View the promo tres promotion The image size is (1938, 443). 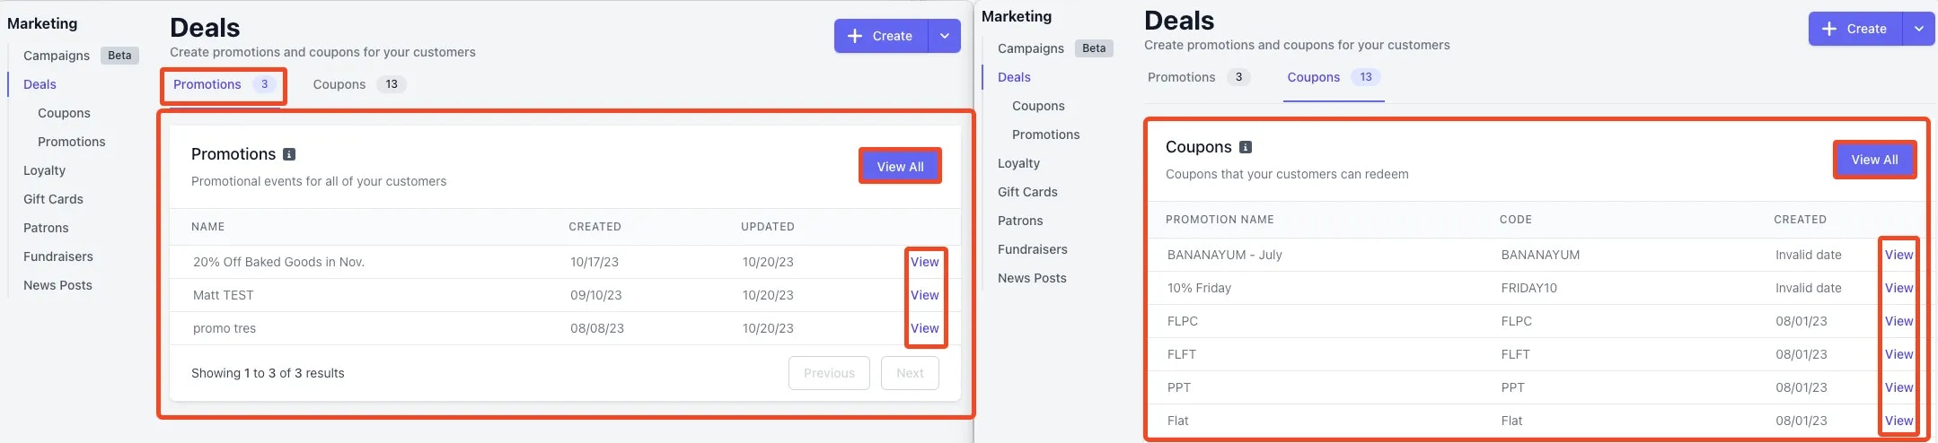924,328
